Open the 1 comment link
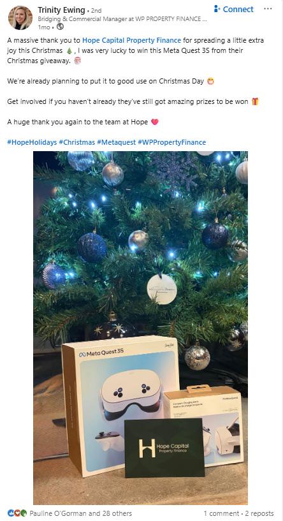This screenshot has height=521, width=283. point(221,513)
